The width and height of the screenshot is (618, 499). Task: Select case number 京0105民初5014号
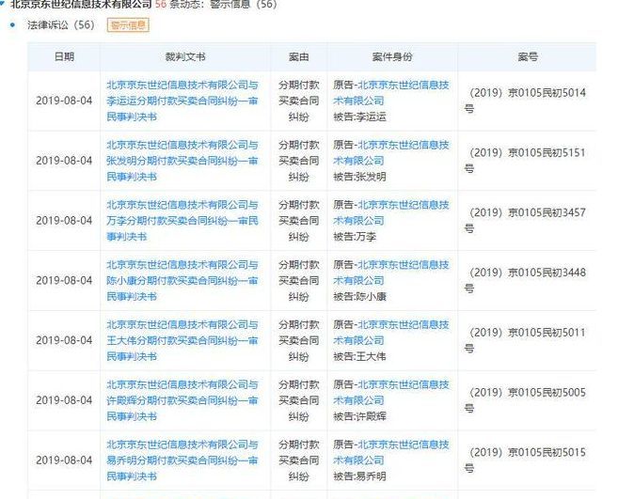click(526, 101)
